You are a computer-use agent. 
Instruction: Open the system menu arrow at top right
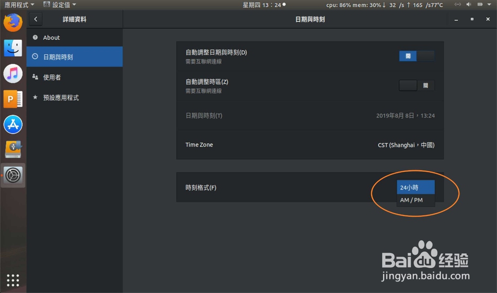click(489, 4)
